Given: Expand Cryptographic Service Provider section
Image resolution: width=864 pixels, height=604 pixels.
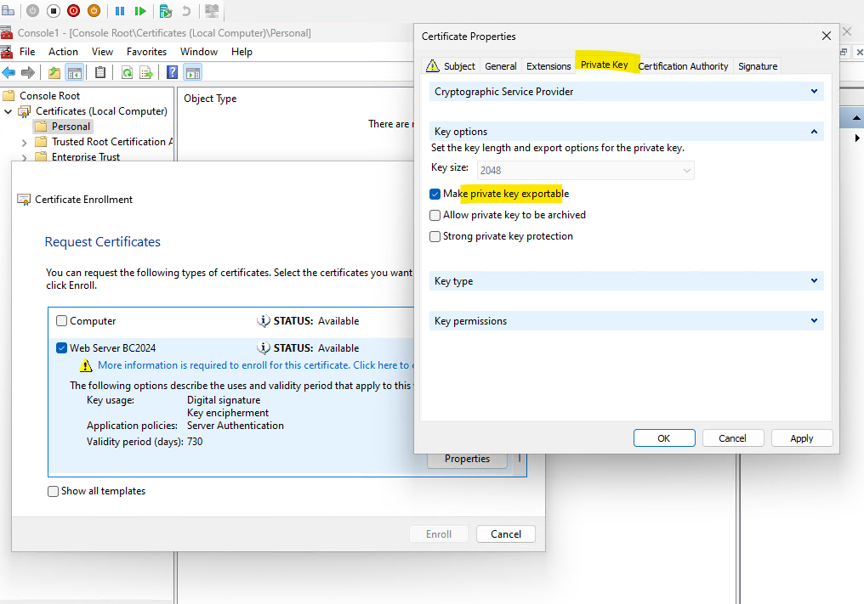Looking at the screenshot, I should (x=814, y=92).
